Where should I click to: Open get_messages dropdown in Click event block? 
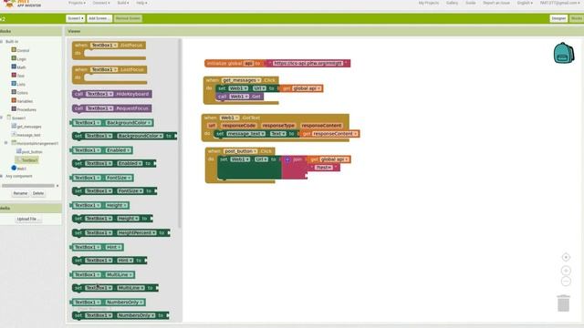click(241, 80)
